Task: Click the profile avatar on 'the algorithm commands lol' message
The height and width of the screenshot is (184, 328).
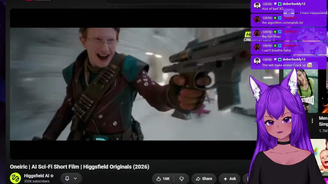Action: point(257,19)
